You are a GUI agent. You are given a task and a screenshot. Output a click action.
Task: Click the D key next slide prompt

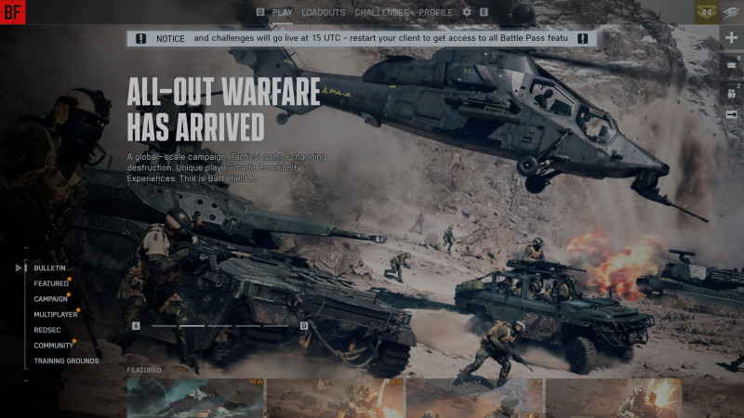tap(304, 326)
